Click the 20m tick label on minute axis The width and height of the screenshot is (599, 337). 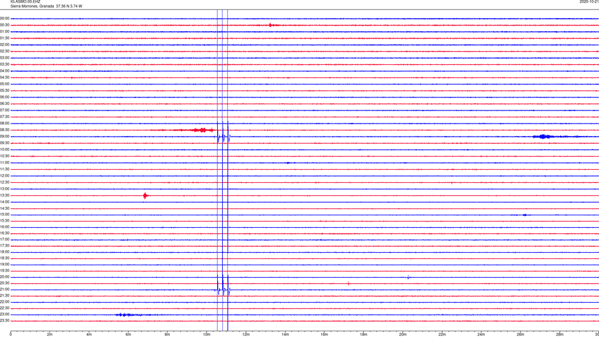(402, 335)
